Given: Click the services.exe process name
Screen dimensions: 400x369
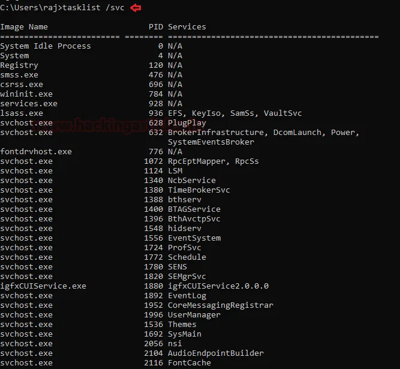Looking at the screenshot, I should [x=29, y=104].
